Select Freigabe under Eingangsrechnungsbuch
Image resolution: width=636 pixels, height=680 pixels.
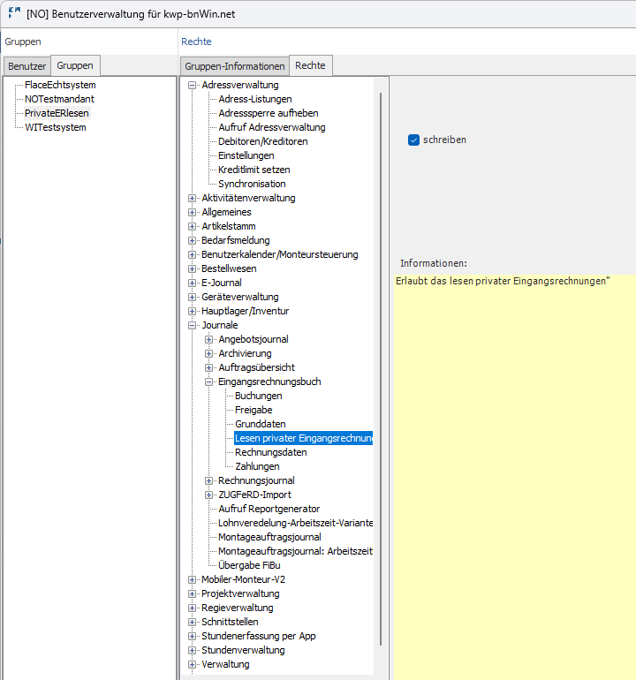coord(254,411)
